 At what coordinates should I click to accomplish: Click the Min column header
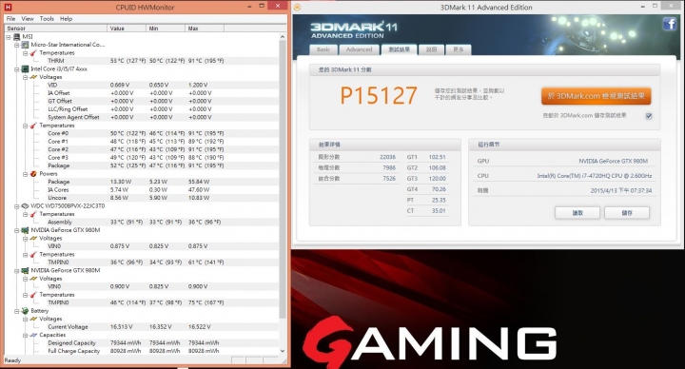[166, 28]
